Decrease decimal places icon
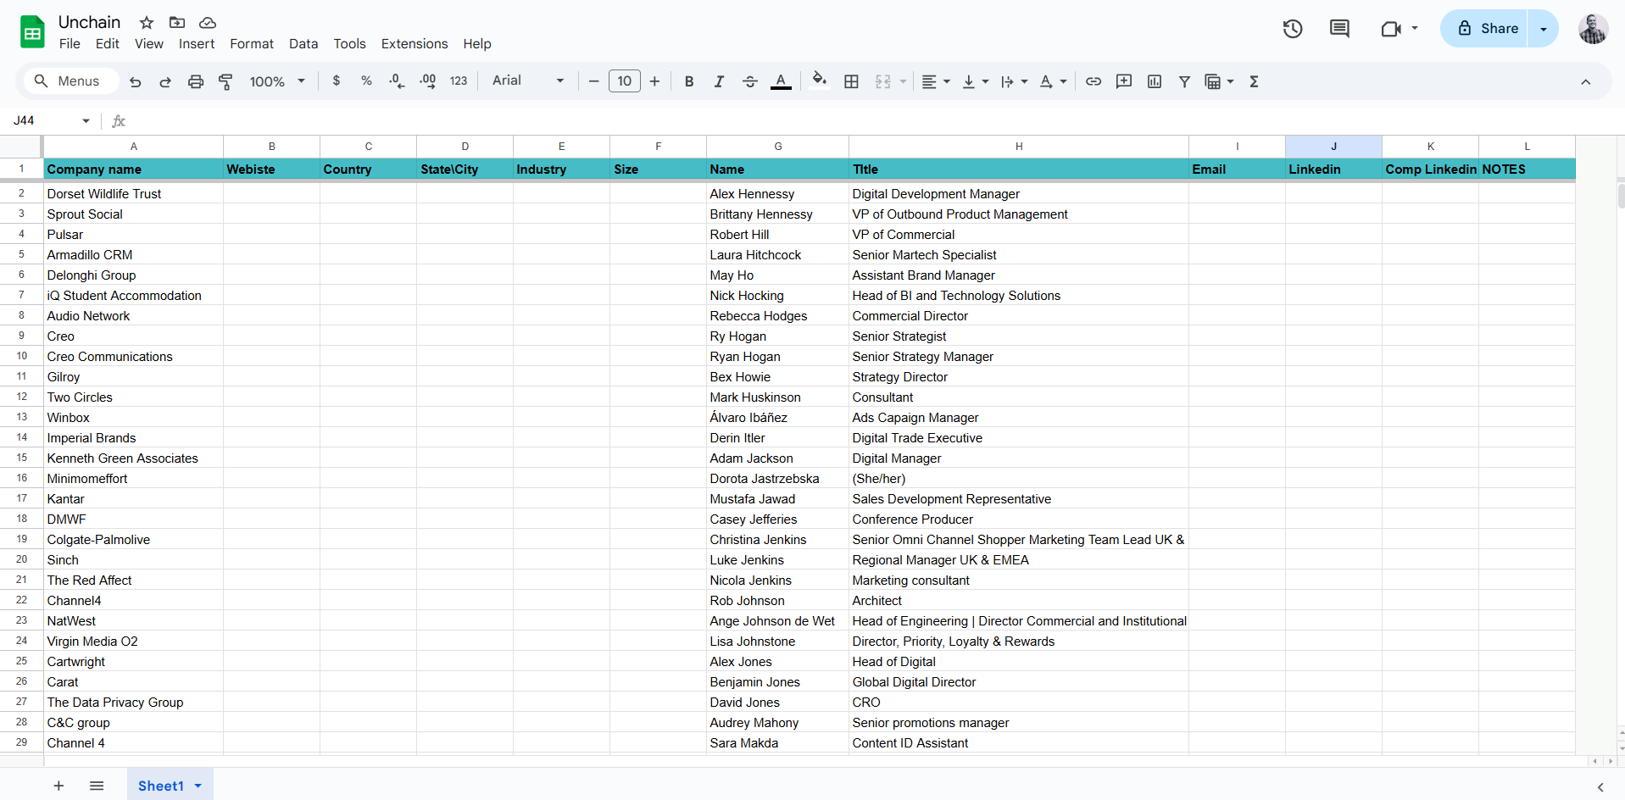This screenshot has height=800, width=1625. tap(397, 81)
